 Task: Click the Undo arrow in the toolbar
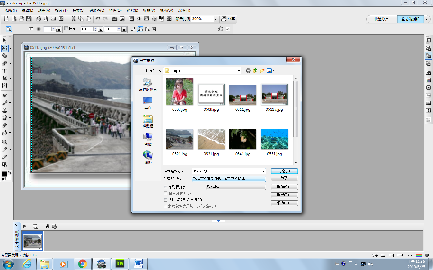coord(97,19)
